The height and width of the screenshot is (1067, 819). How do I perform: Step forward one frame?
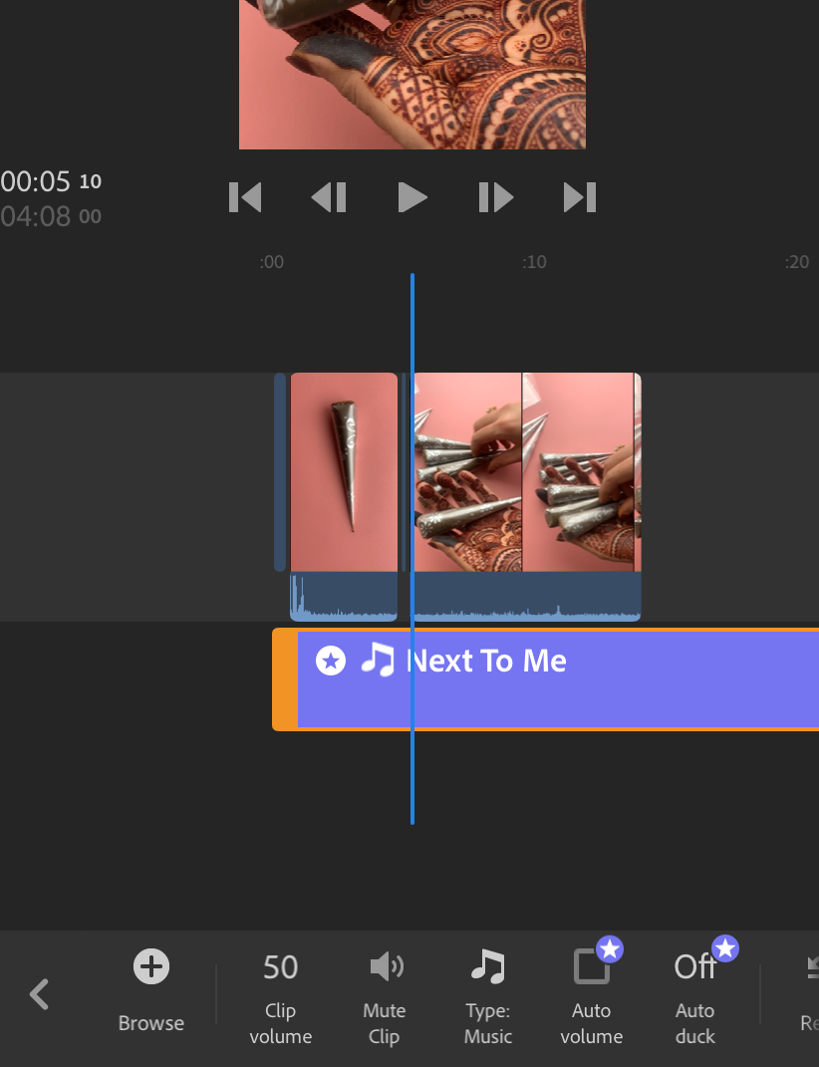(495, 197)
